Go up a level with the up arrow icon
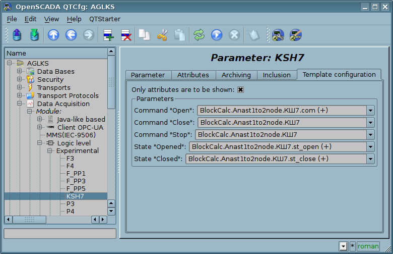This screenshot has width=393, height=254. tap(53, 35)
